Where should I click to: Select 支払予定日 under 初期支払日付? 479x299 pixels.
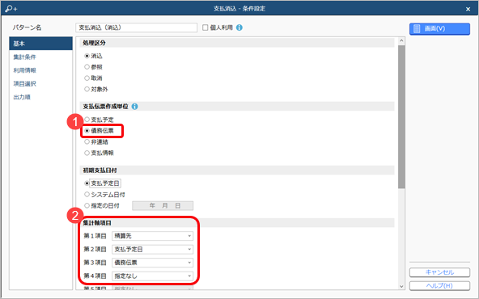coord(87,183)
